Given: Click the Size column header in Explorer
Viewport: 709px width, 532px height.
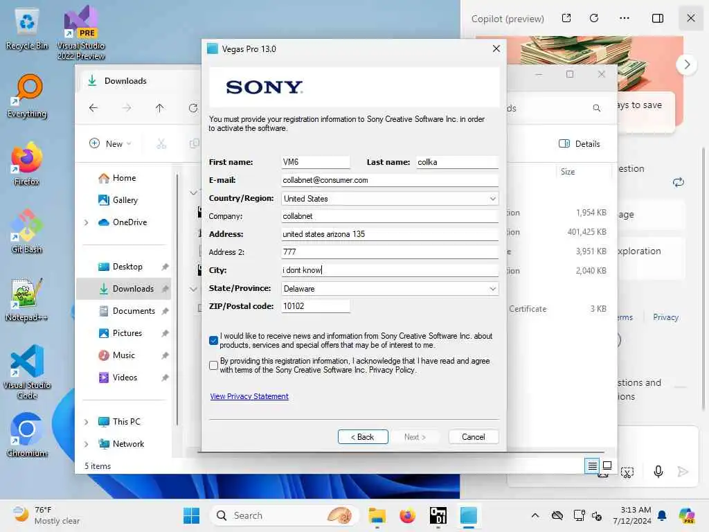Looking at the screenshot, I should point(568,172).
